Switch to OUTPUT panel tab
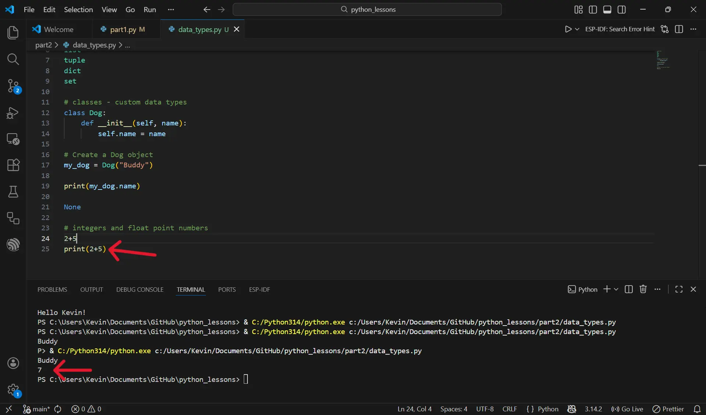 92,290
